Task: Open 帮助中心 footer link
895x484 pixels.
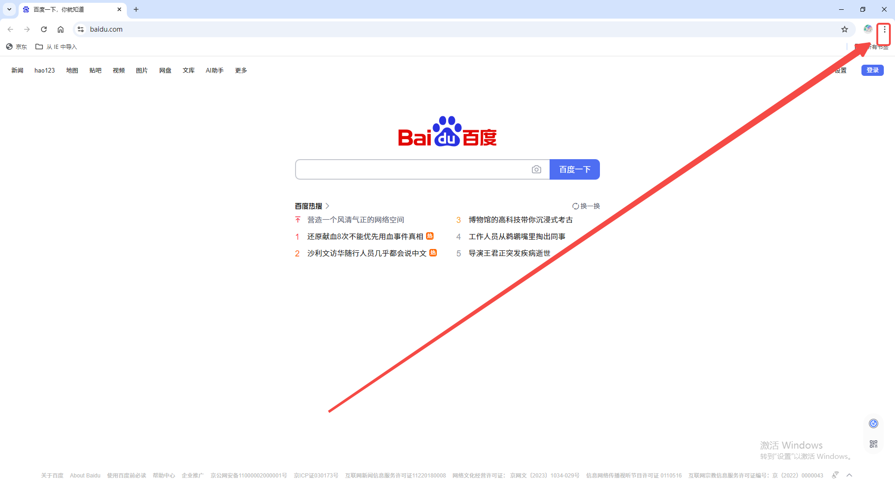Action: click(164, 476)
